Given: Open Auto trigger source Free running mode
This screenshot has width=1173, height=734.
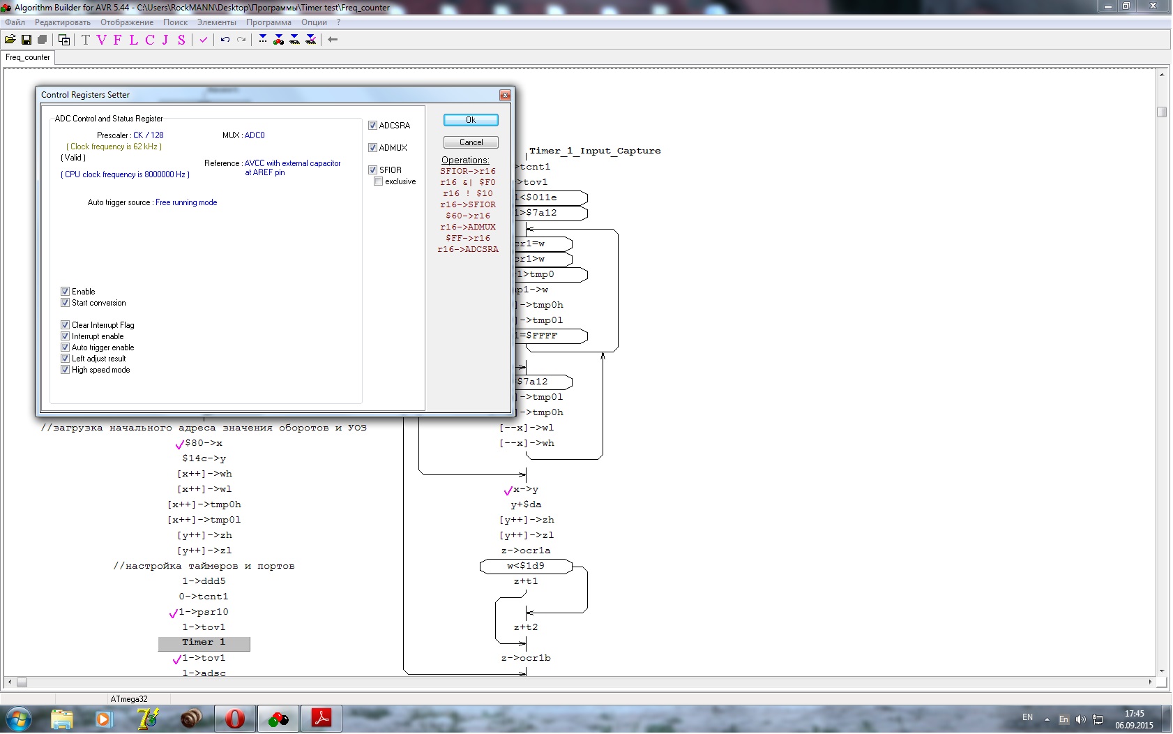Looking at the screenshot, I should [x=186, y=202].
